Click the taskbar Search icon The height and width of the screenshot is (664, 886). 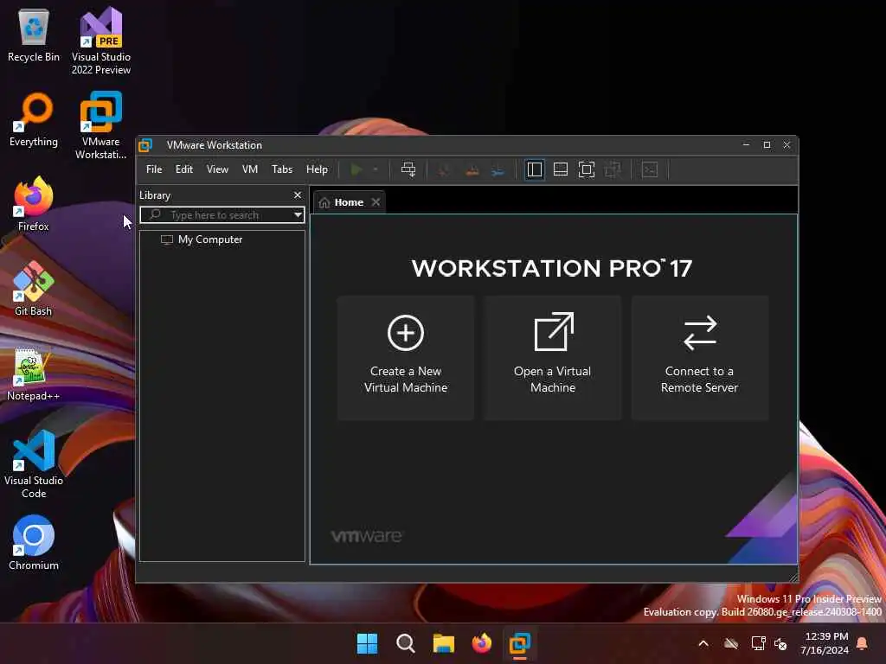[x=405, y=643]
